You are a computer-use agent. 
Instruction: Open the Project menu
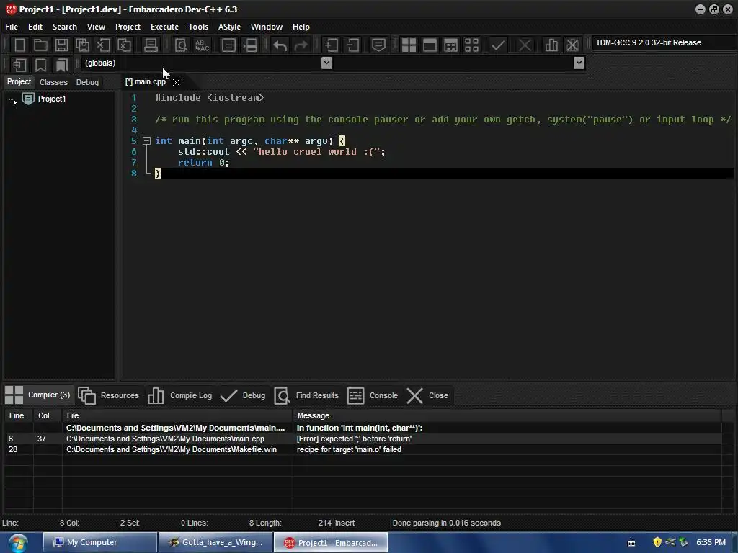tap(128, 27)
